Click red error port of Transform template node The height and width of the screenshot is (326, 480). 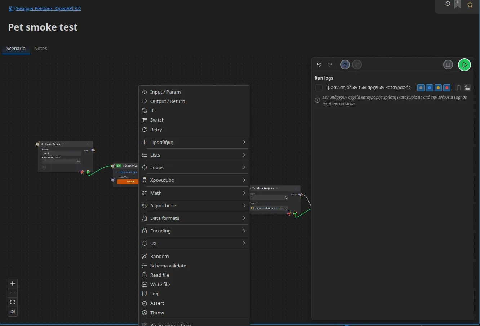[x=289, y=214]
